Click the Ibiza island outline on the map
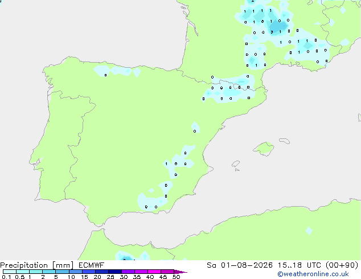Image resolution: width=361 pixels, height=279 pixels. (236, 164)
